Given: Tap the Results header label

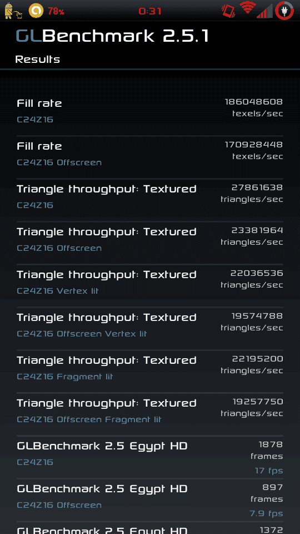Looking at the screenshot, I should [x=38, y=60].
